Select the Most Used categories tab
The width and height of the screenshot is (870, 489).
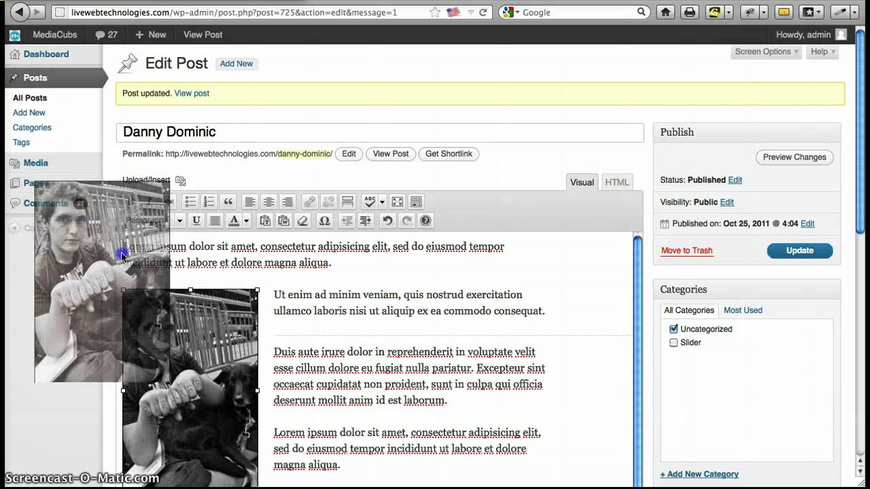743,310
